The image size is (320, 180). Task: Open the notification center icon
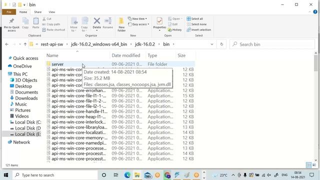pyautogui.click(x=312, y=175)
